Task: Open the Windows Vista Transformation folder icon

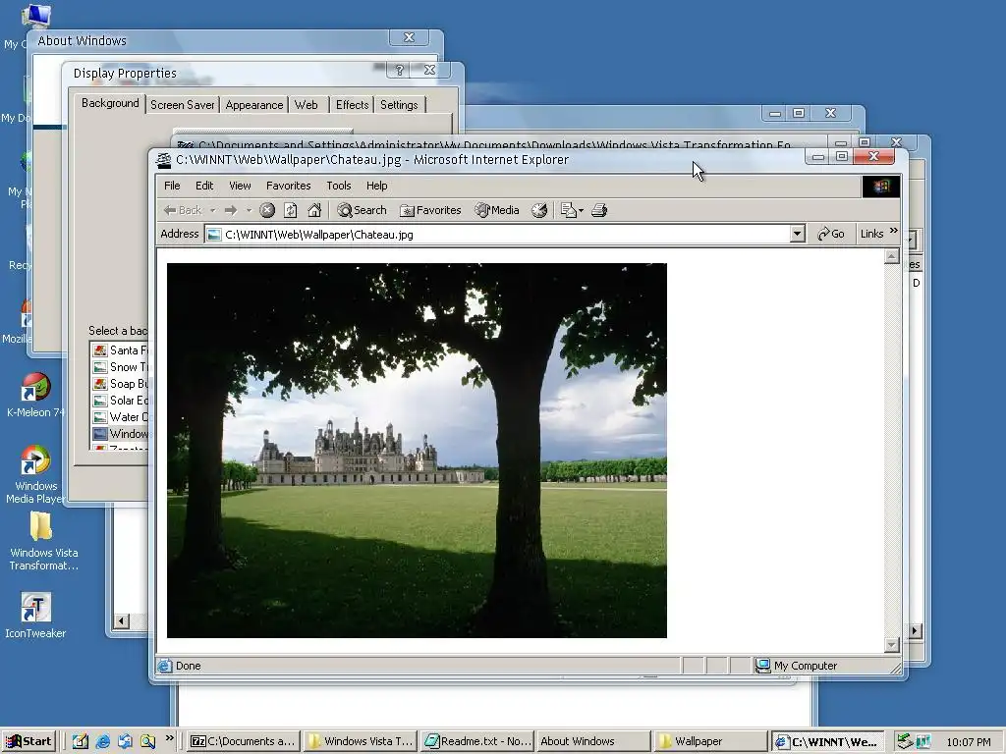Action: [43, 541]
